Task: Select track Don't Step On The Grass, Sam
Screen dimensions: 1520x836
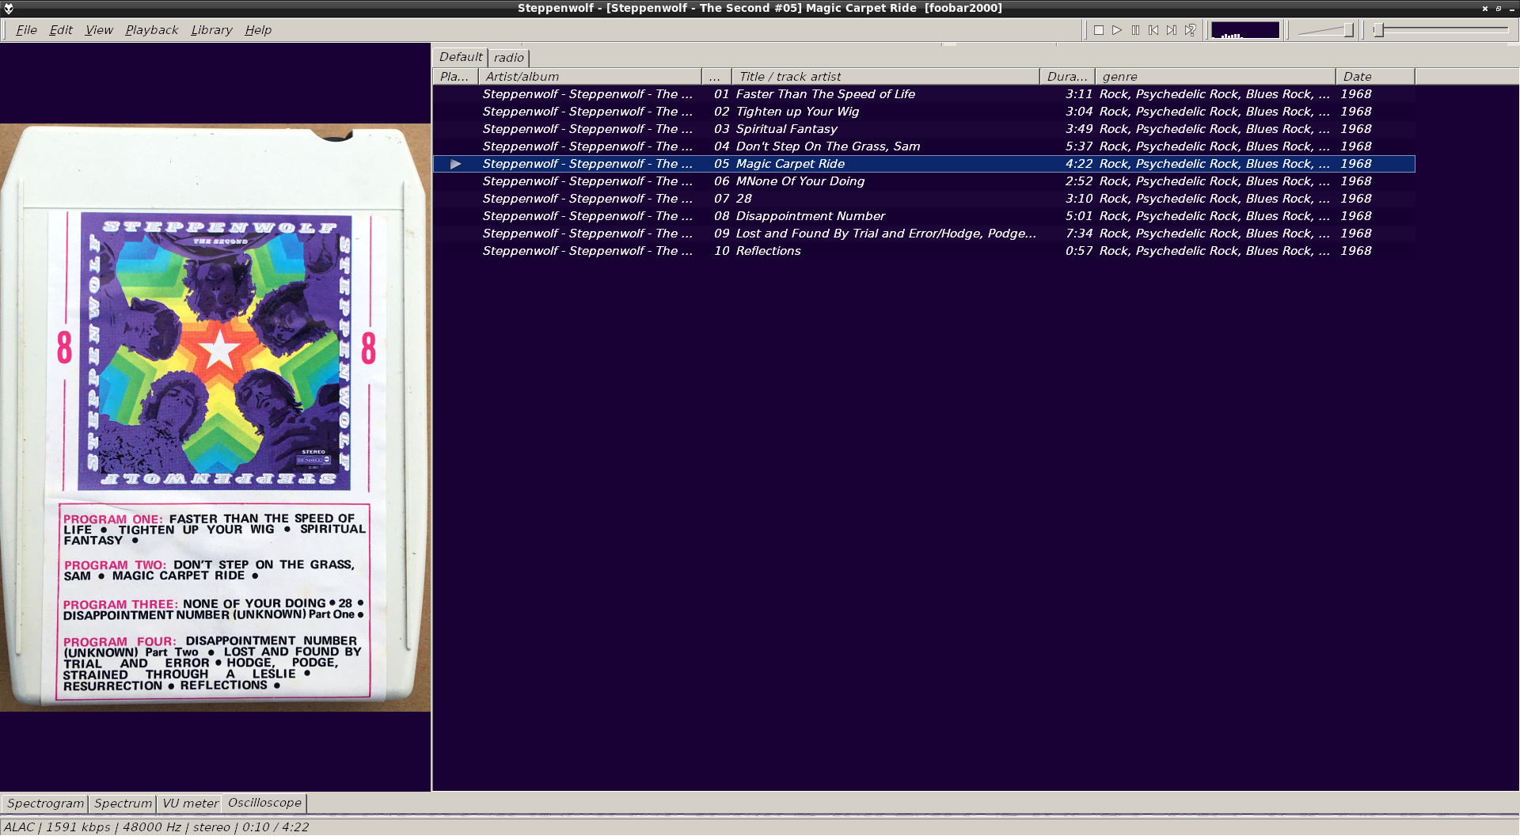Action: pos(924,146)
